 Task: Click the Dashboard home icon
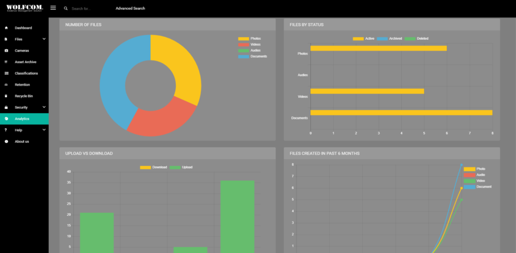point(6,28)
